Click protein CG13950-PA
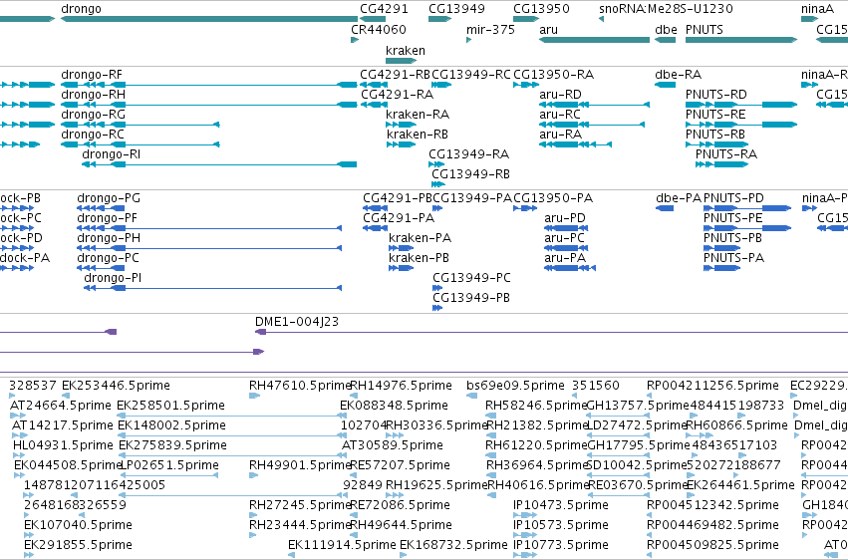 tap(553, 198)
